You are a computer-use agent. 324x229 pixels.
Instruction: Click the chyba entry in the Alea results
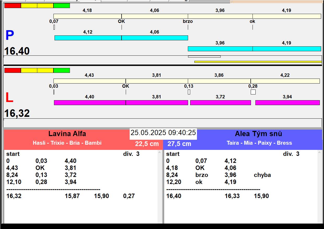[x=262, y=175]
